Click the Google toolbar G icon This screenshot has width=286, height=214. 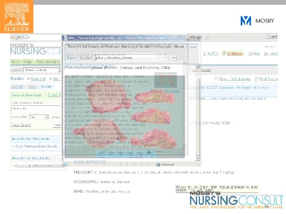pos(25,38)
